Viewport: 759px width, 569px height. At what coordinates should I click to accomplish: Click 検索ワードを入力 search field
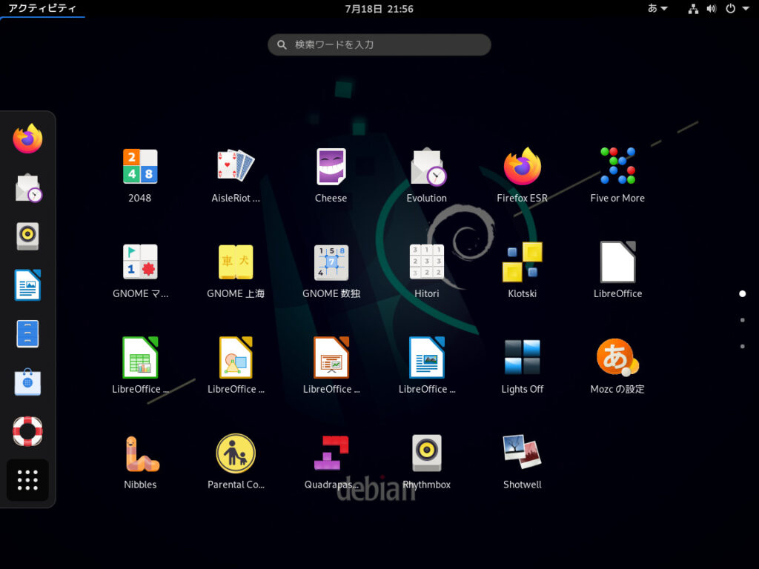click(x=379, y=44)
